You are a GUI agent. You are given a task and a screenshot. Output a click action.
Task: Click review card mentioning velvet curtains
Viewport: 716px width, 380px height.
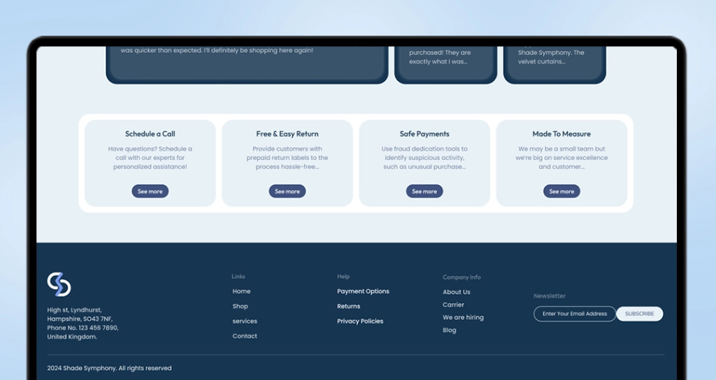[554, 65]
